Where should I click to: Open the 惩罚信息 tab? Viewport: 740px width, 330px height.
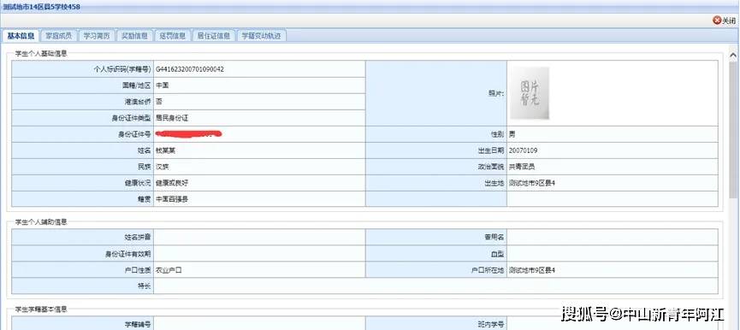pos(172,36)
